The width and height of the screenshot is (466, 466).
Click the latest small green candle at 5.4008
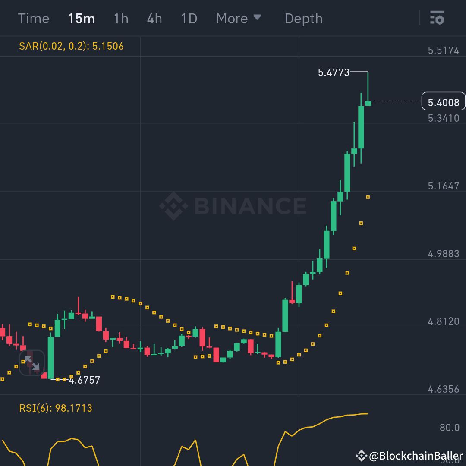click(368, 103)
